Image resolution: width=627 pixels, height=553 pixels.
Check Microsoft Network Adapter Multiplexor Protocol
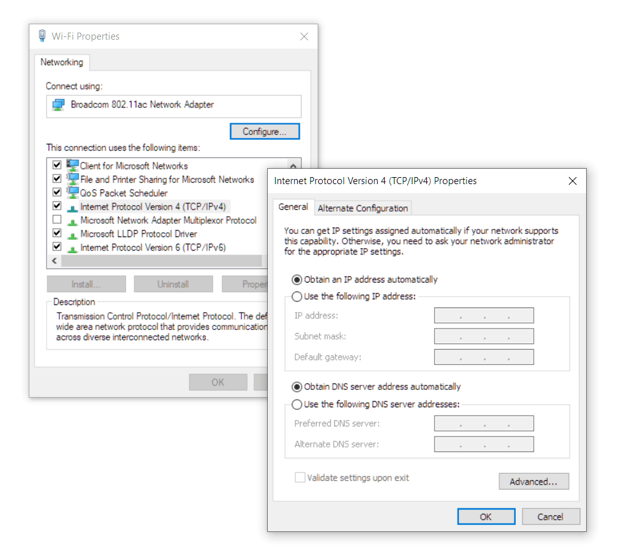pyautogui.click(x=57, y=219)
